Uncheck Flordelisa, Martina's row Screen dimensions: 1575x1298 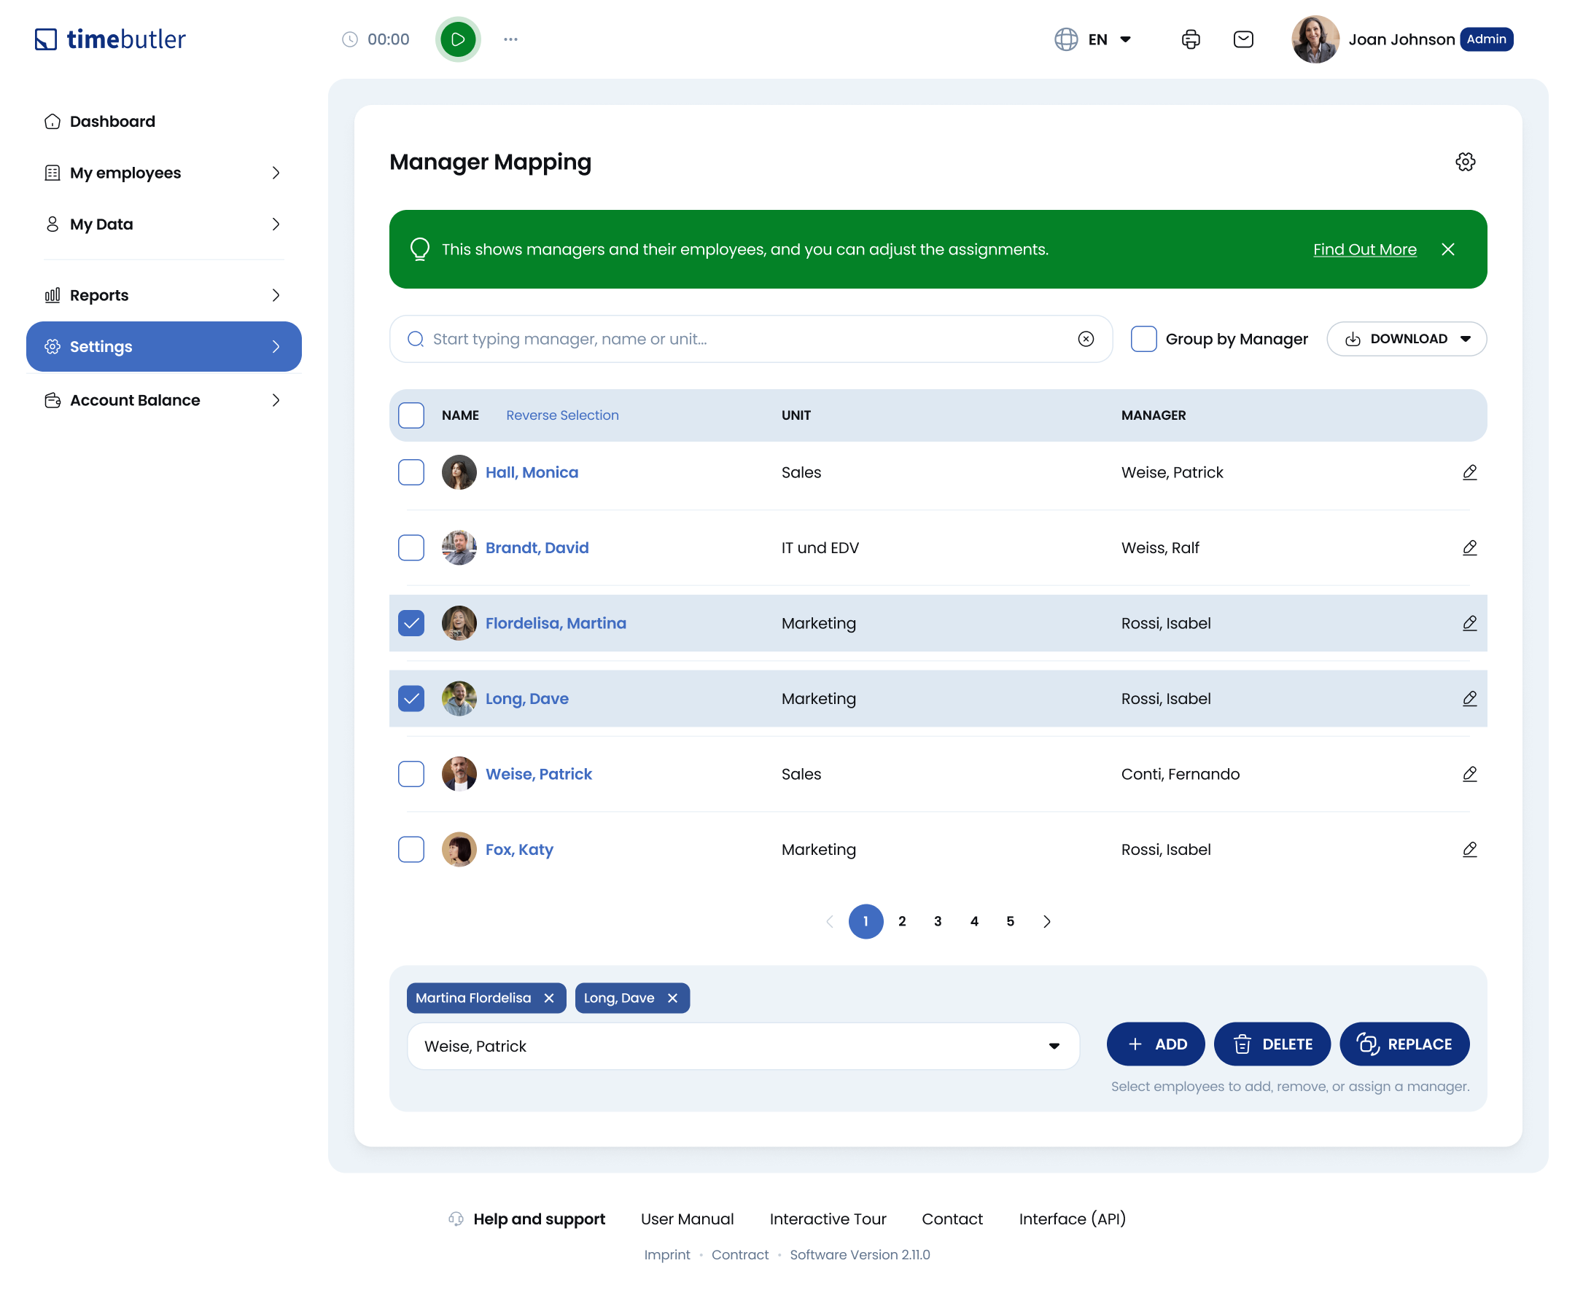(x=411, y=622)
